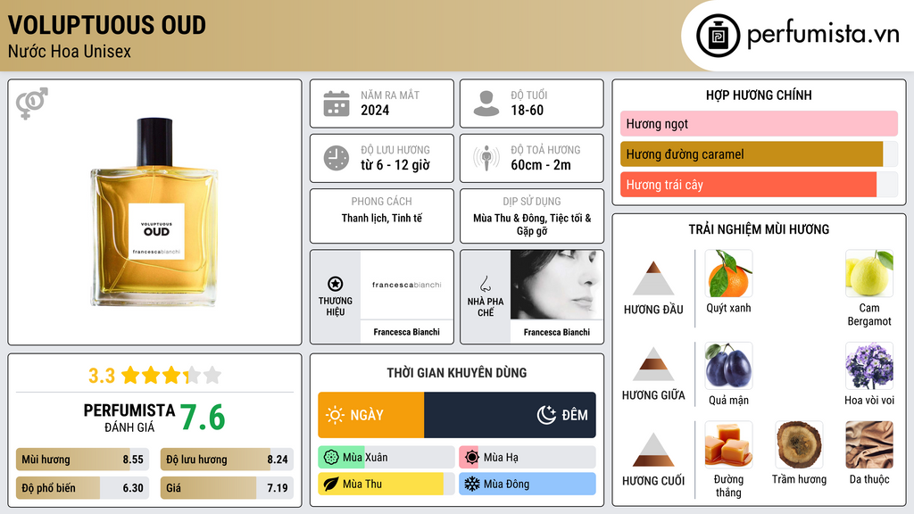This screenshot has width=914, height=514.
Task: Click the sillage value 60cm - 2m
Action: click(x=541, y=165)
